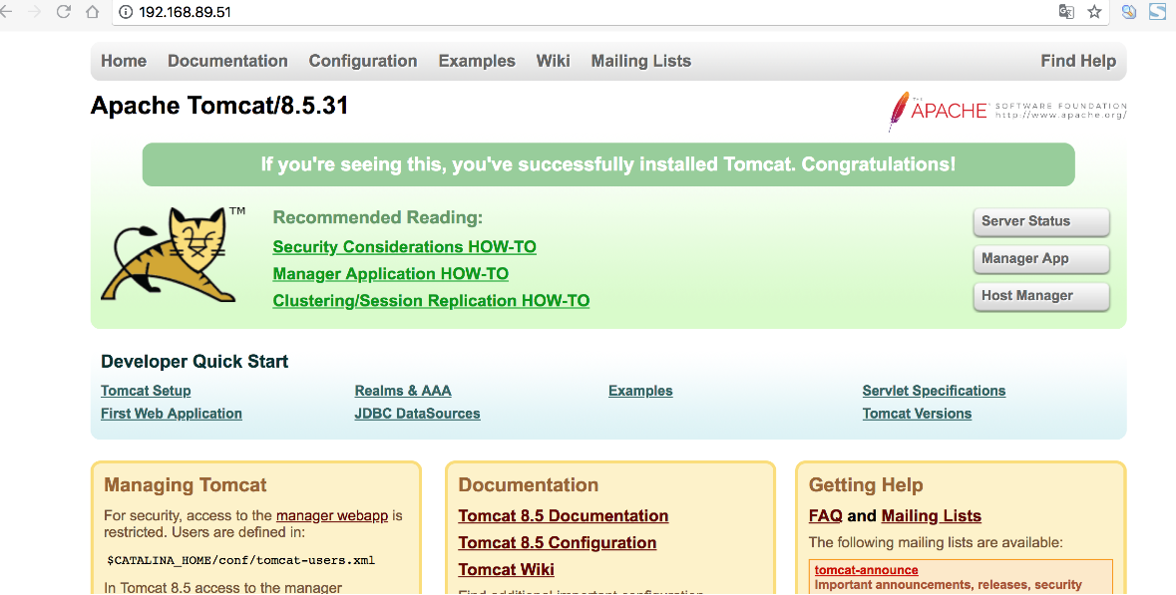Viewport: 1176px width, 595px height.
Task: Open Examples link under Developer Quick Start
Action: pos(640,391)
